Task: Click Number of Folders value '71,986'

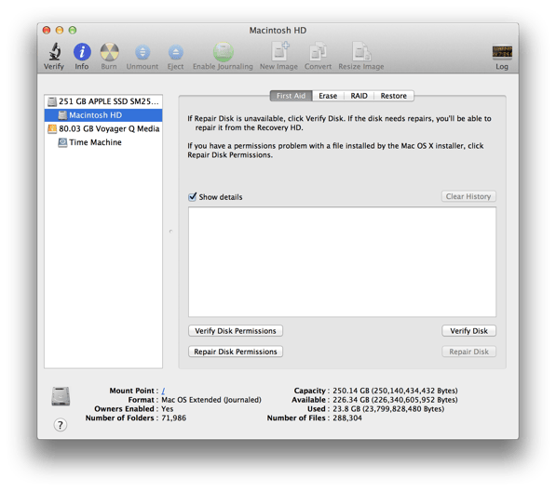Action: point(174,418)
